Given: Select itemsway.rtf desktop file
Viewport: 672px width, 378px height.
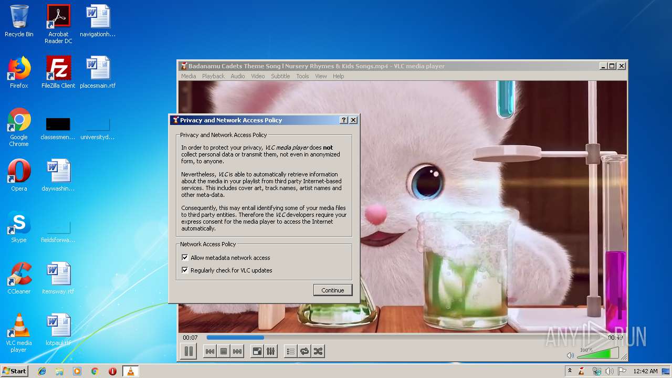Looking at the screenshot, I should tap(58, 278).
